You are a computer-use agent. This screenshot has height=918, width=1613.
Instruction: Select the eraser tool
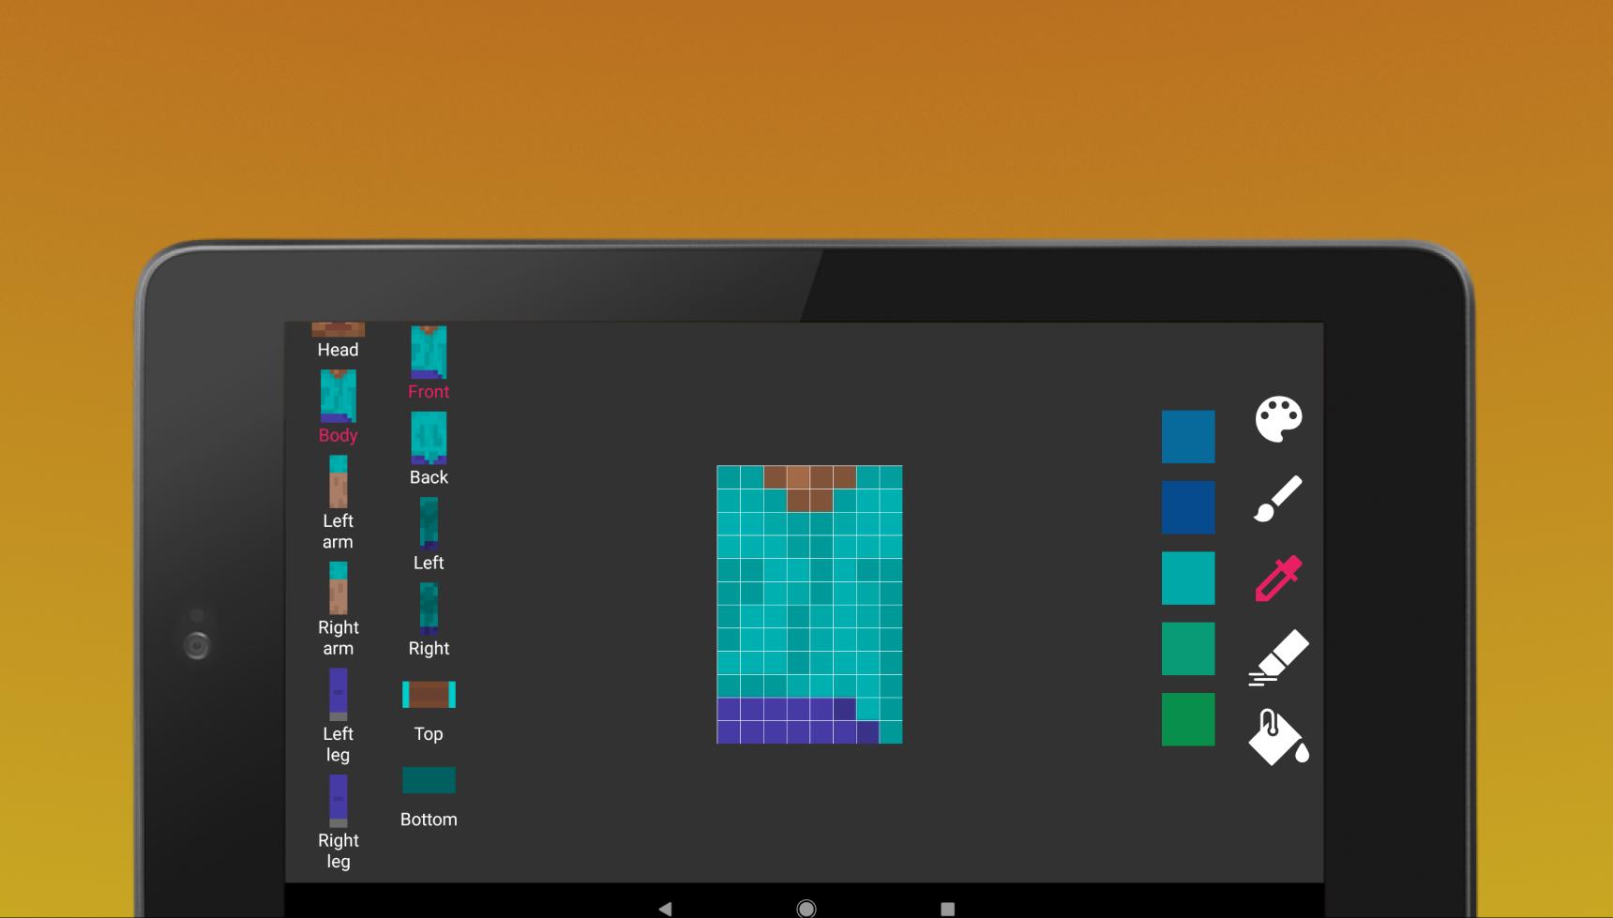pyautogui.click(x=1278, y=657)
